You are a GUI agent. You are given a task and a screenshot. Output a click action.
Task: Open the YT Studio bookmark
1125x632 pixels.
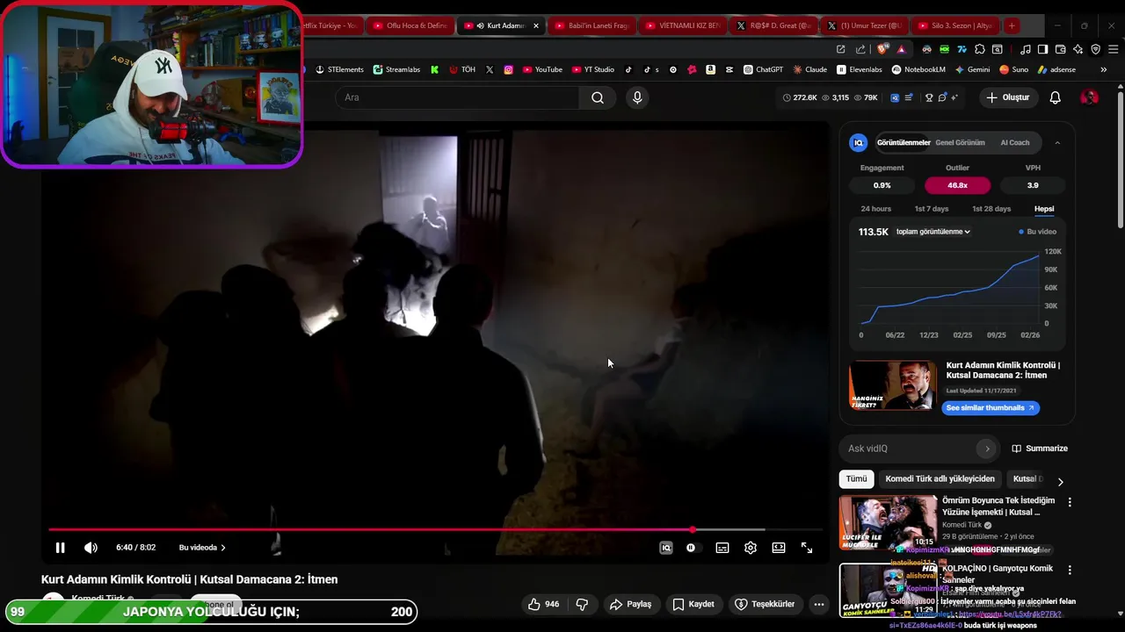tap(593, 69)
